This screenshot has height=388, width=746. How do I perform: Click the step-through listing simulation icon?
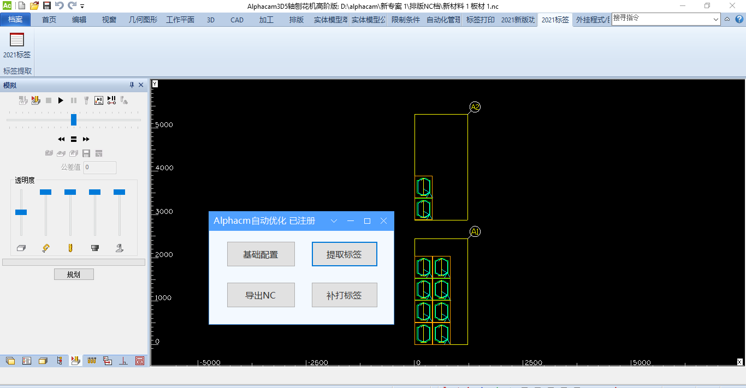pos(99,100)
